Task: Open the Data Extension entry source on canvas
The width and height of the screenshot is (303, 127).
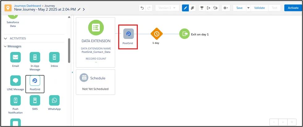Action: coord(96,27)
